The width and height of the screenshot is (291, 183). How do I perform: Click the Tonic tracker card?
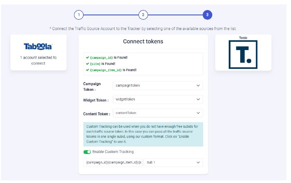click(243, 52)
